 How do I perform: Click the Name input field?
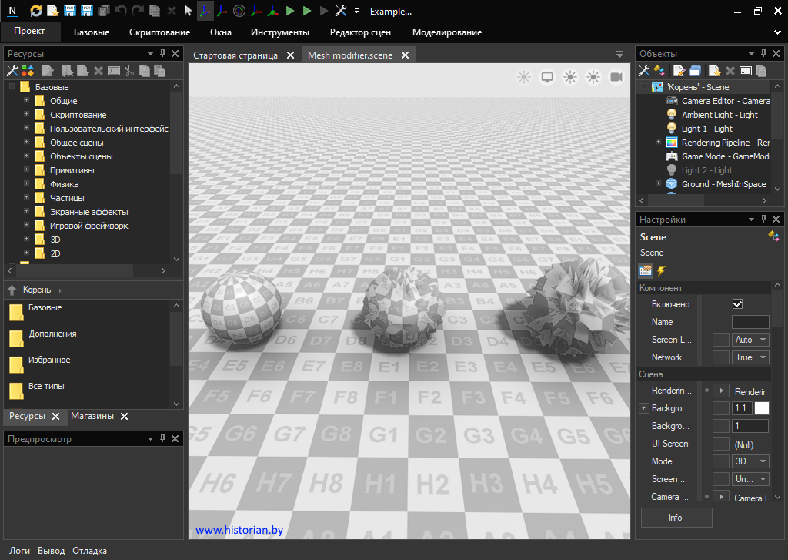tap(750, 322)
